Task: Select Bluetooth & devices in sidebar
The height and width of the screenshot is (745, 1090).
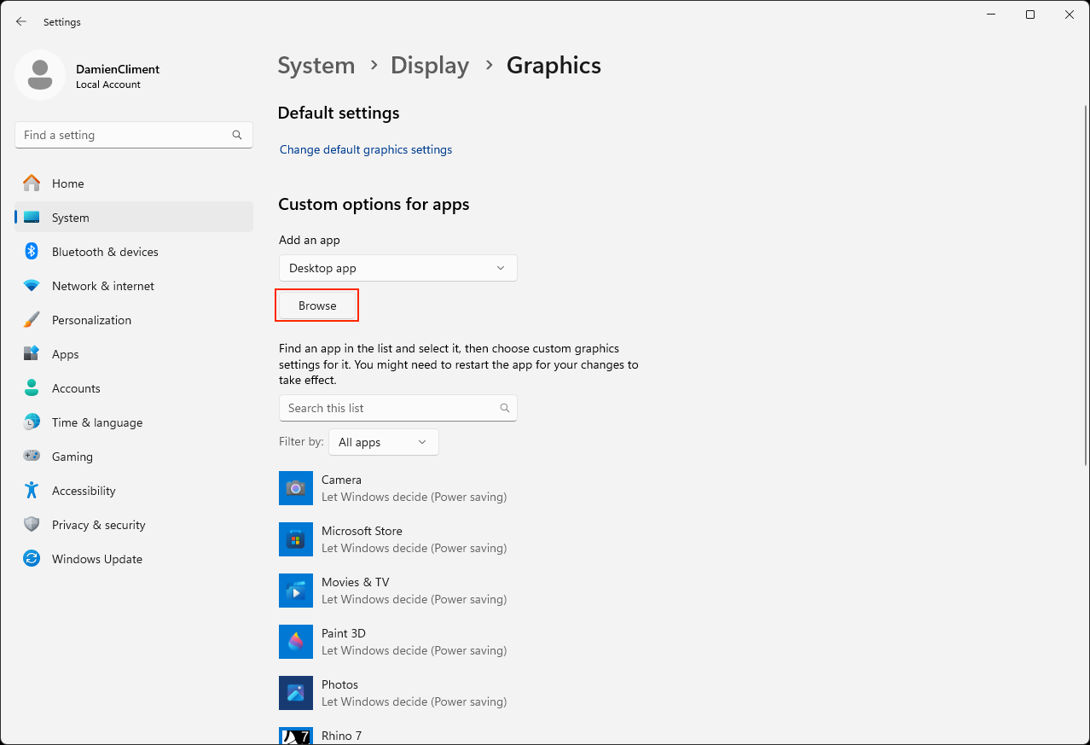Action: (x=134, y=252)
